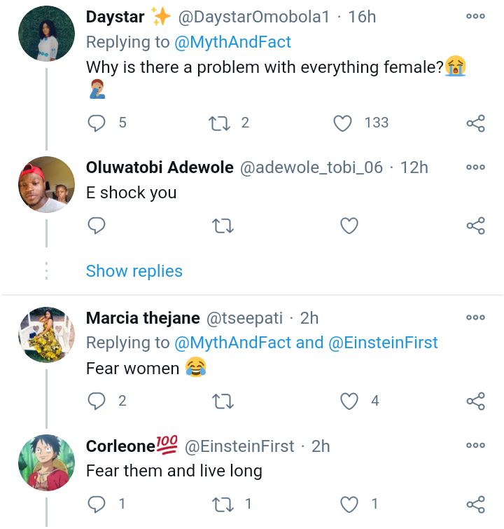Retweet Marcia thejane's tweet
The height and width of the screenshot is (529, 504).
pos(223,401)
